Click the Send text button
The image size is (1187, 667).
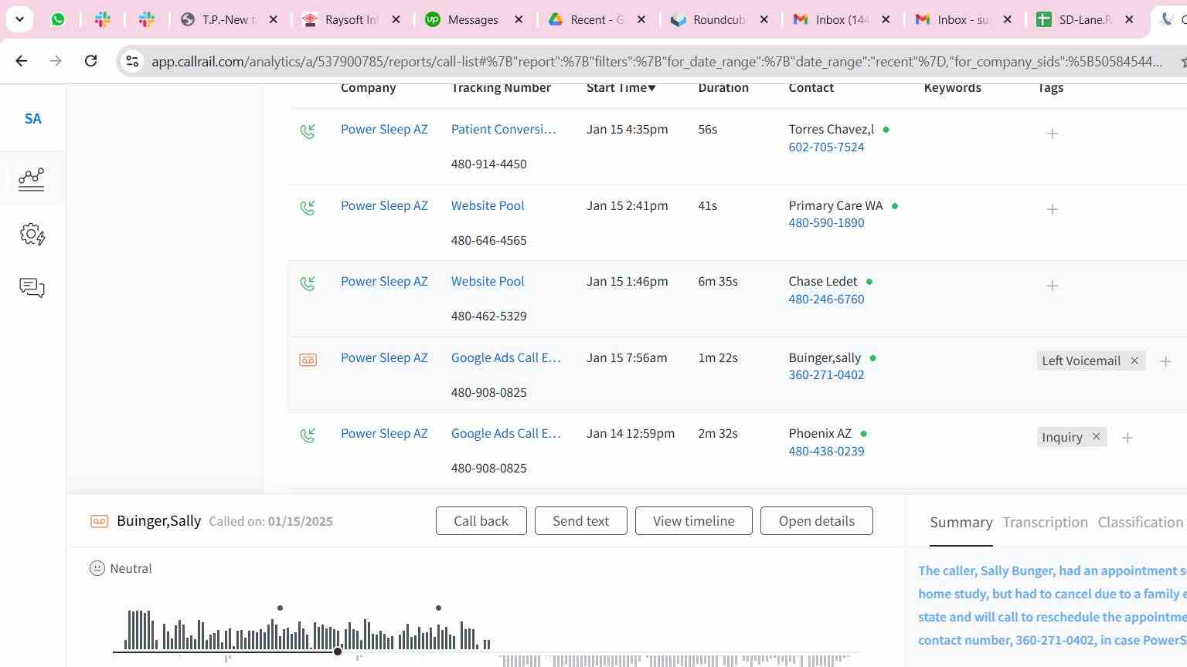(x=580, y=521)
